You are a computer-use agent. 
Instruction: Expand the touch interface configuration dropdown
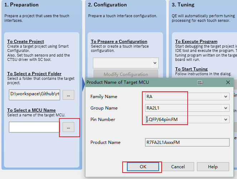click(x=155, y=63)
